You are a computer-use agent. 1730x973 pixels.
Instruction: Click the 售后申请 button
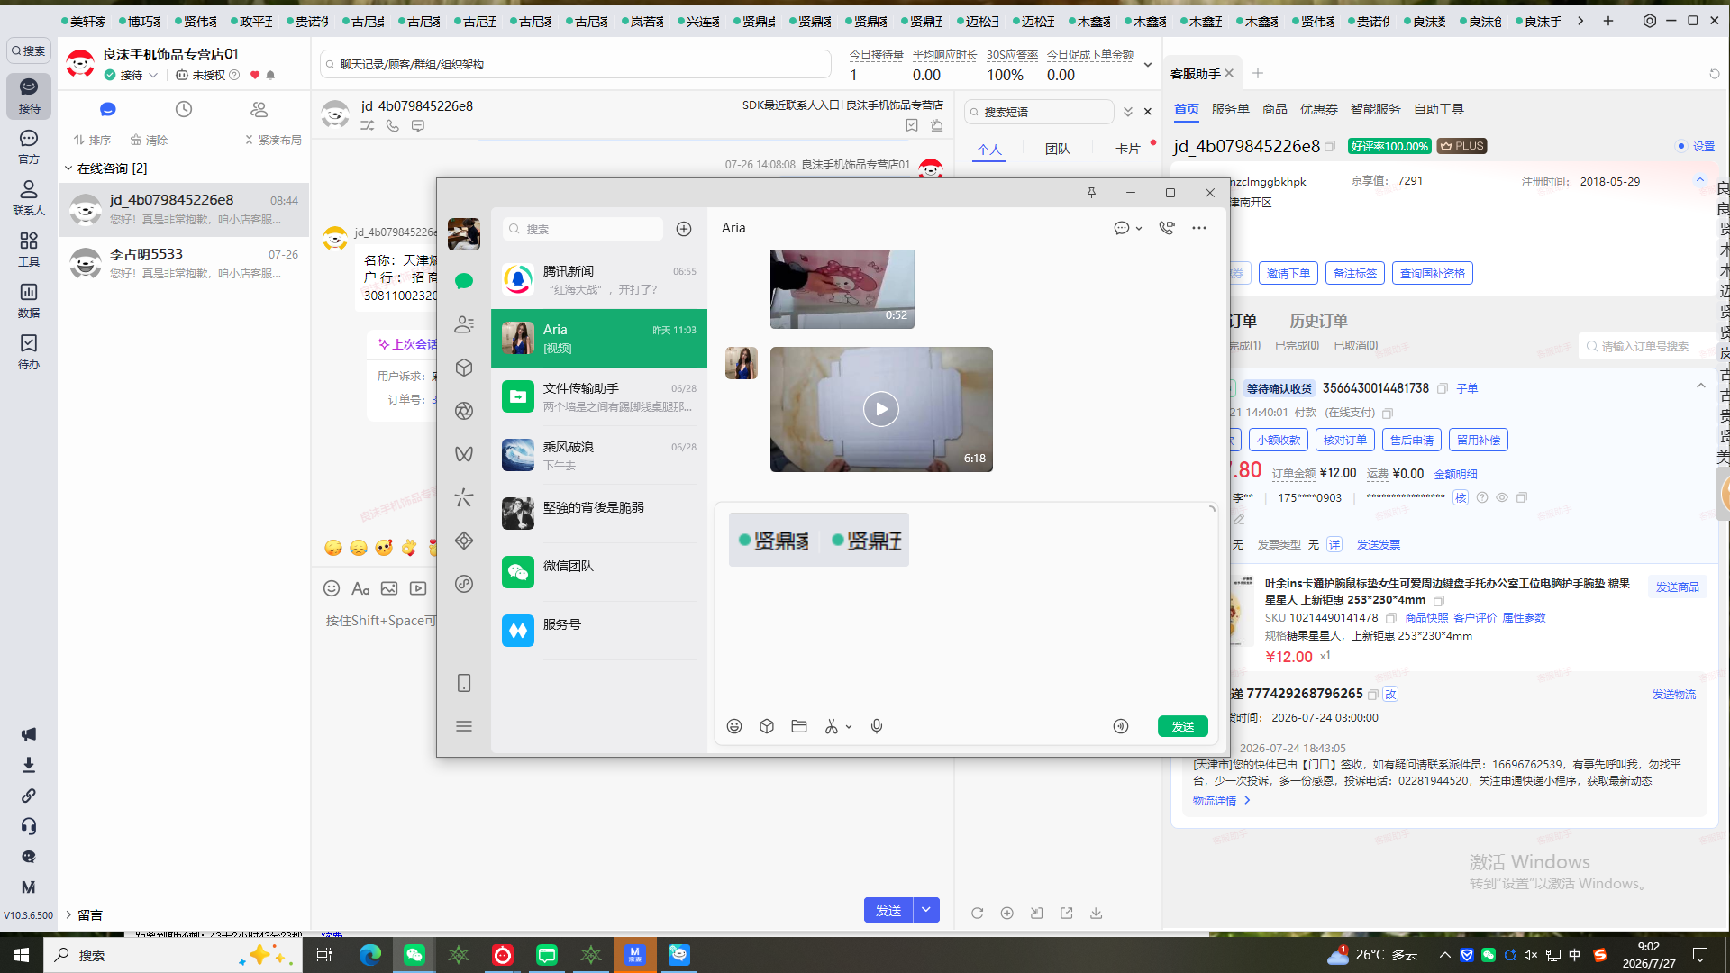[x=1412, y=440]
